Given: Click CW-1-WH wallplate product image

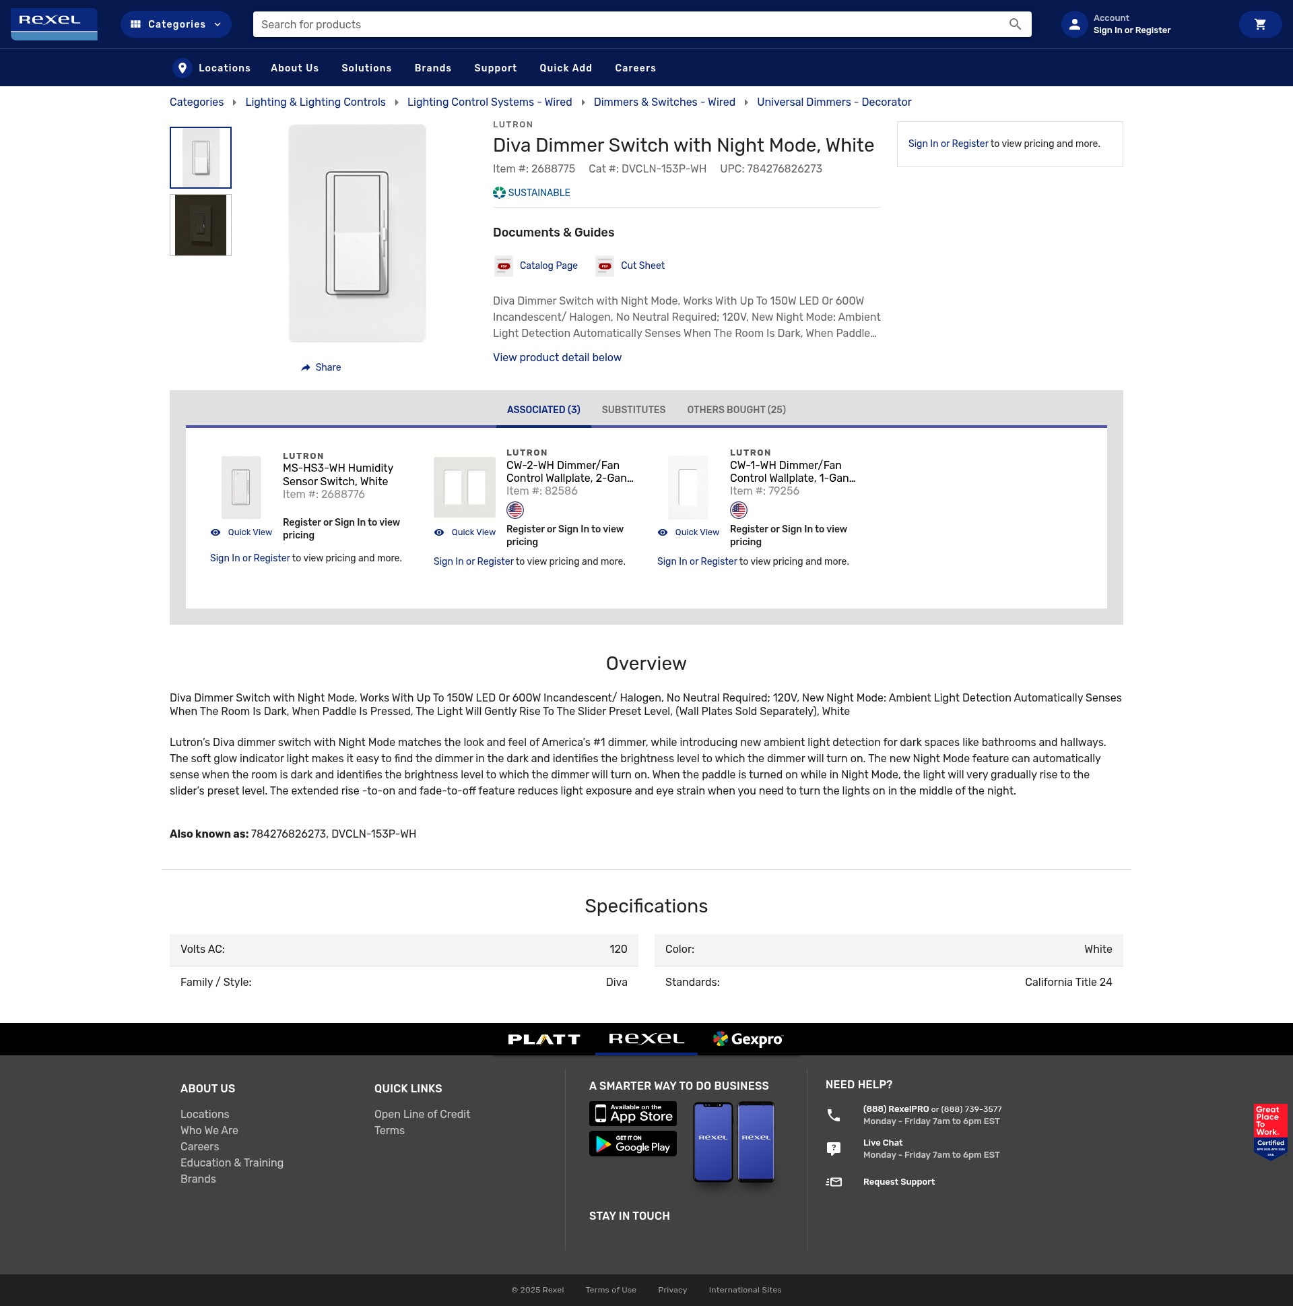Looking at the screenshot, I should tap(688, 487).
